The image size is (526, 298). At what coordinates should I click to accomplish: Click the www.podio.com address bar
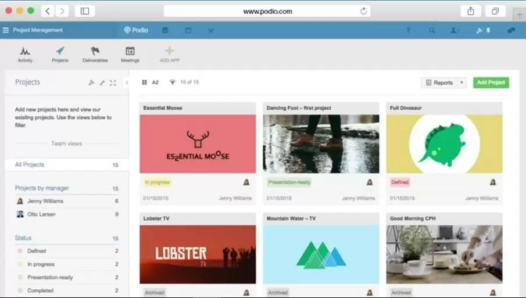click(267, 12)
